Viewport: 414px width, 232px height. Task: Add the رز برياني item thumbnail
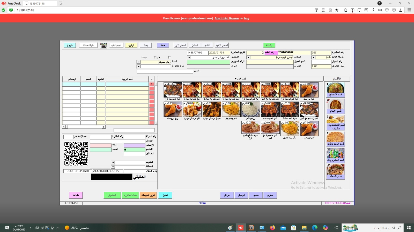pos(250,110)
